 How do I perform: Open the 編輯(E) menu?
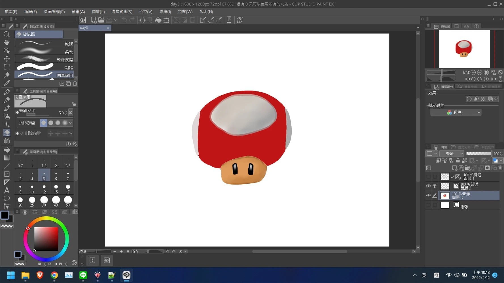[x=31, y=12]
